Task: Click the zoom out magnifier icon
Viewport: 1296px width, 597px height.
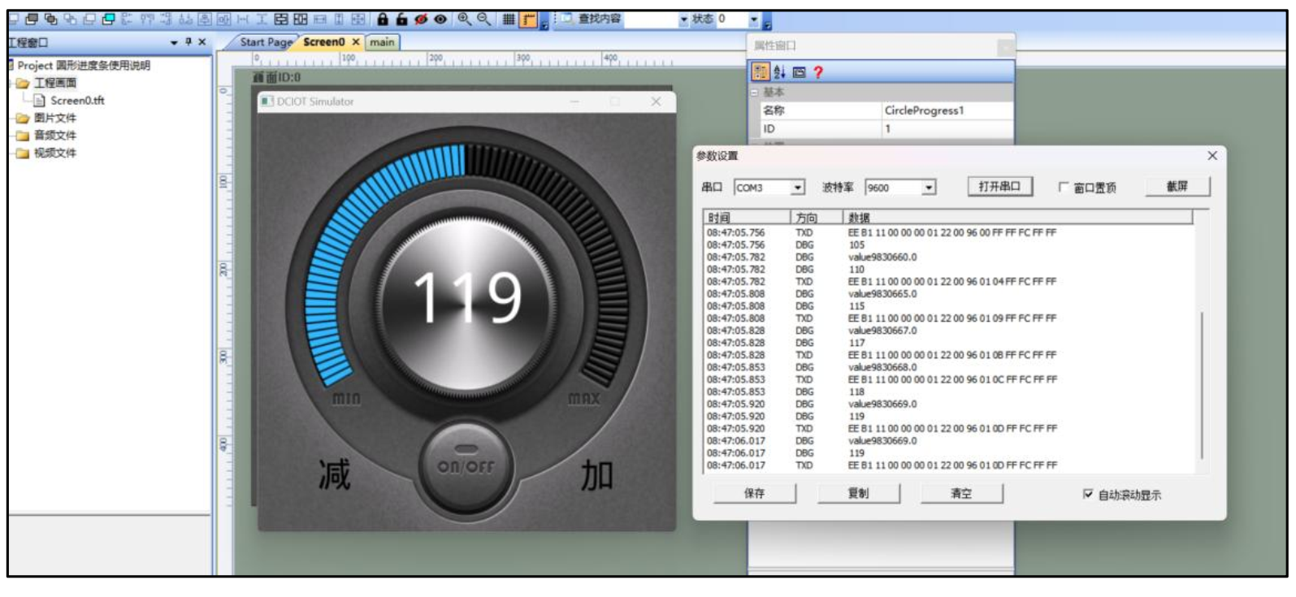Action: [x=483, y=19]
